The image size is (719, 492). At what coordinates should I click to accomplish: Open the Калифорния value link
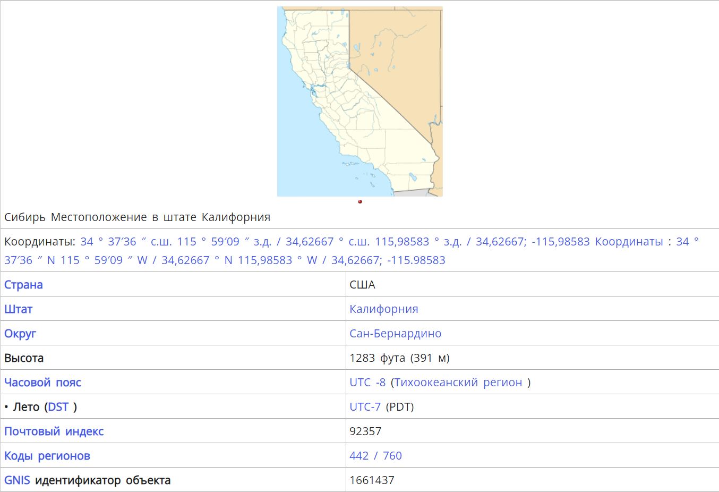coord(383,309)
